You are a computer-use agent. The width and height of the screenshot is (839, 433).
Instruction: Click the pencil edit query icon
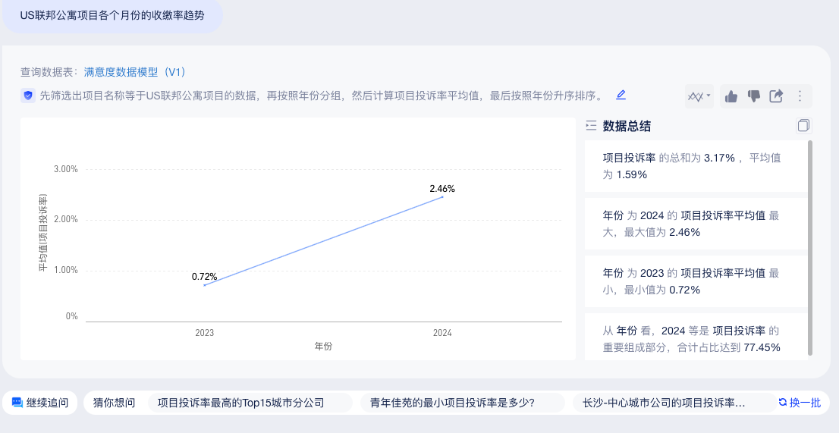621,95
